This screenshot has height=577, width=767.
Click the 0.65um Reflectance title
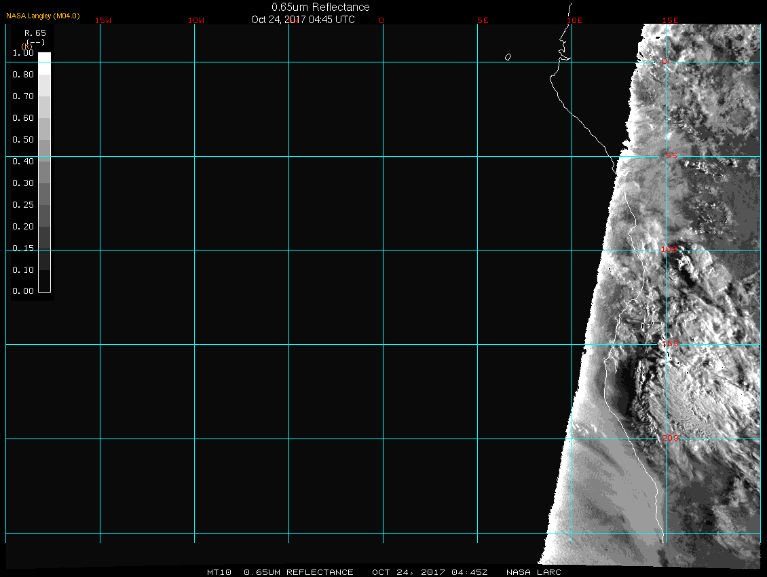(320, 7)
